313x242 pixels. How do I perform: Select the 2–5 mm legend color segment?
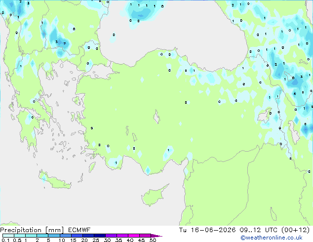42,236
